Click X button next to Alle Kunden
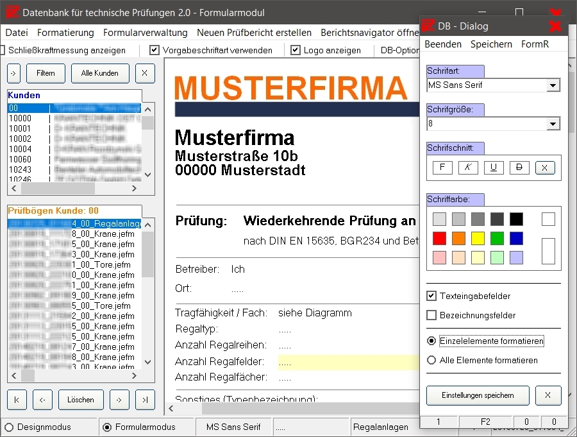This screenshot has height=437, width=577. click(x=145, y=73)
